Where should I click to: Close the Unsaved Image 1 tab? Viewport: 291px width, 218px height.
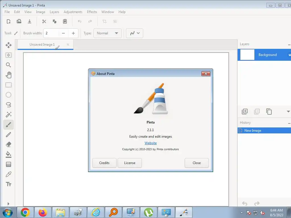[68, 45]
